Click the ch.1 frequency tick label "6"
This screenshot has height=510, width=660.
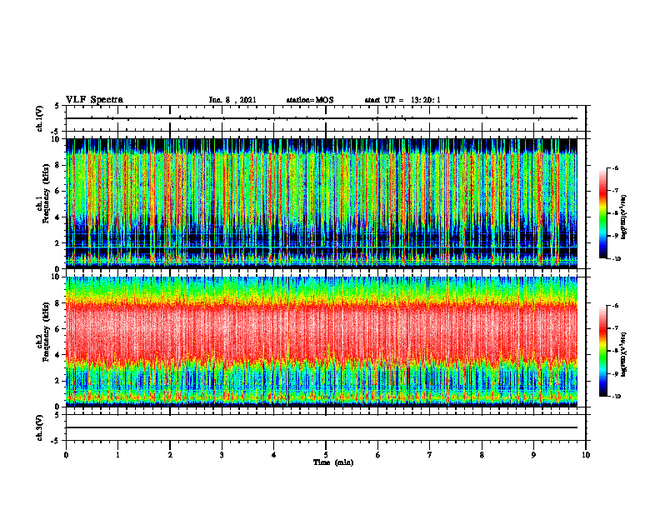pyautogui.click(x=59, y=191)
